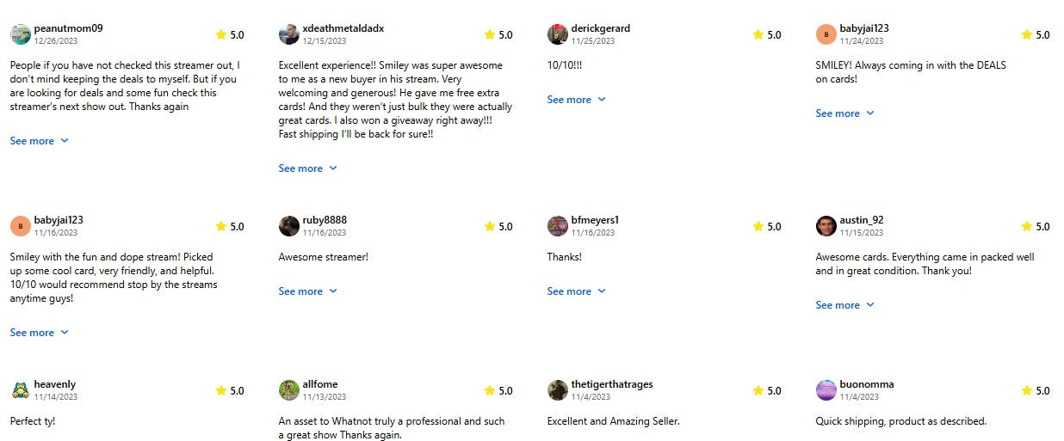1064x441 pixels.
Task: Click peanutmom09's profile avatar
Action: coord(21,34)
